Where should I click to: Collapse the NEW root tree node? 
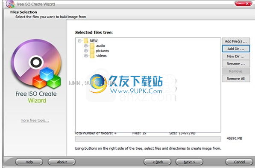(x=79, y=41)
